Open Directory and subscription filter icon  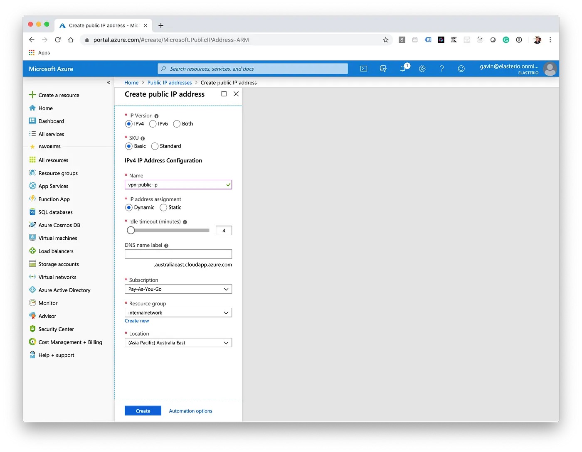[x=383, y=69]
